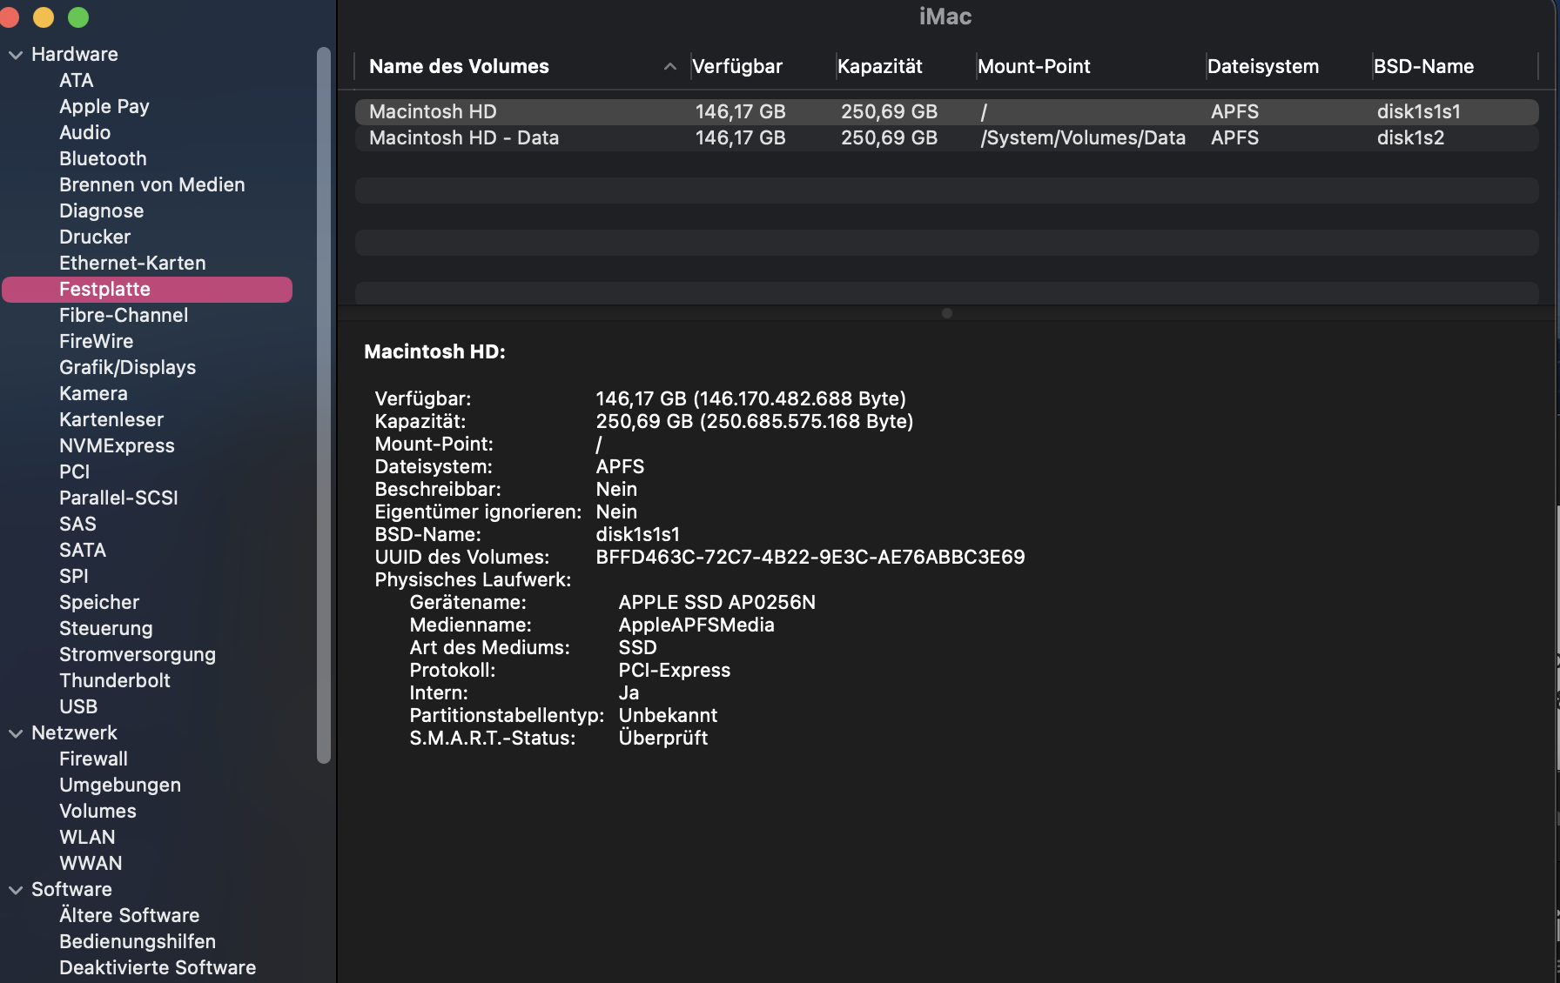
Task: Select the Macintosh HD - Data row
Action: tap(946, 137)
